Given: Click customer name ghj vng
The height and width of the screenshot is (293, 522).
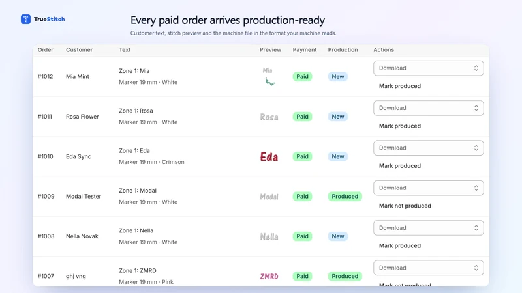Looking at the screenshot, I should (76, 276).
